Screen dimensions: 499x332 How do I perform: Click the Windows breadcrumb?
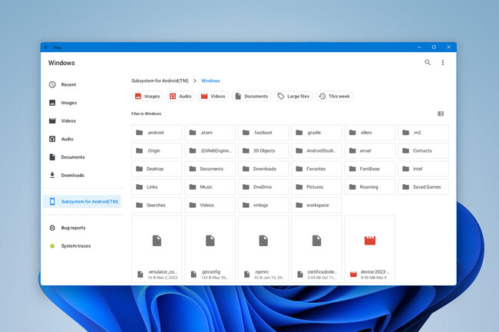click(x=210, y=81)
